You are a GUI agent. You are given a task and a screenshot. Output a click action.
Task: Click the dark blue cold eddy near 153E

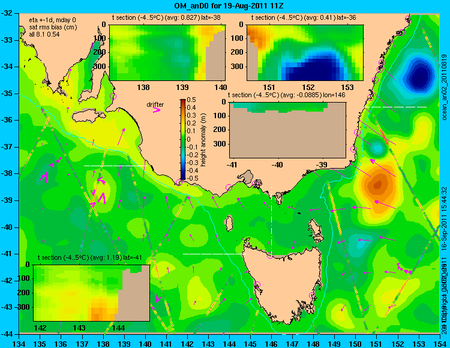coord(419,77)
